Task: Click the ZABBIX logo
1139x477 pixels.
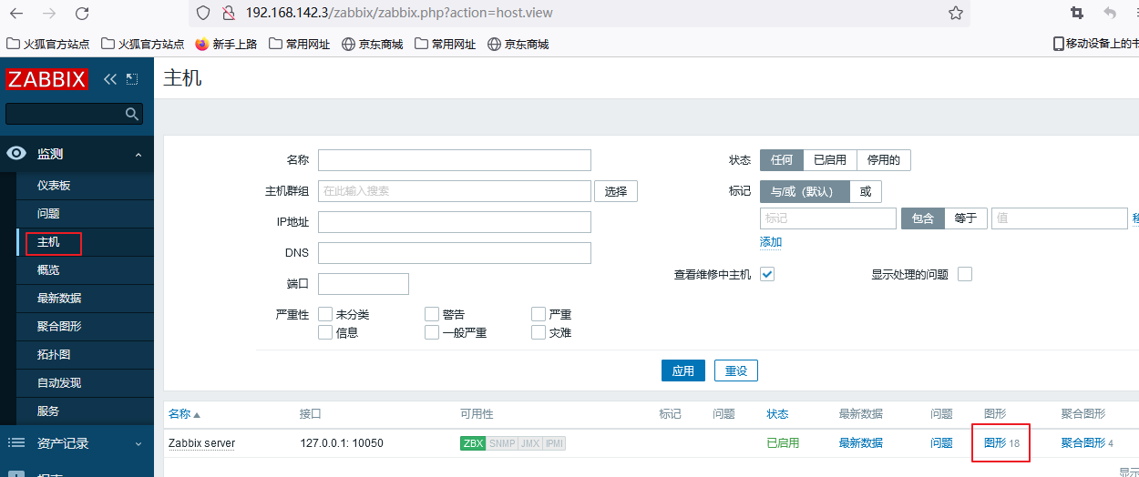Action: (46, 79)
